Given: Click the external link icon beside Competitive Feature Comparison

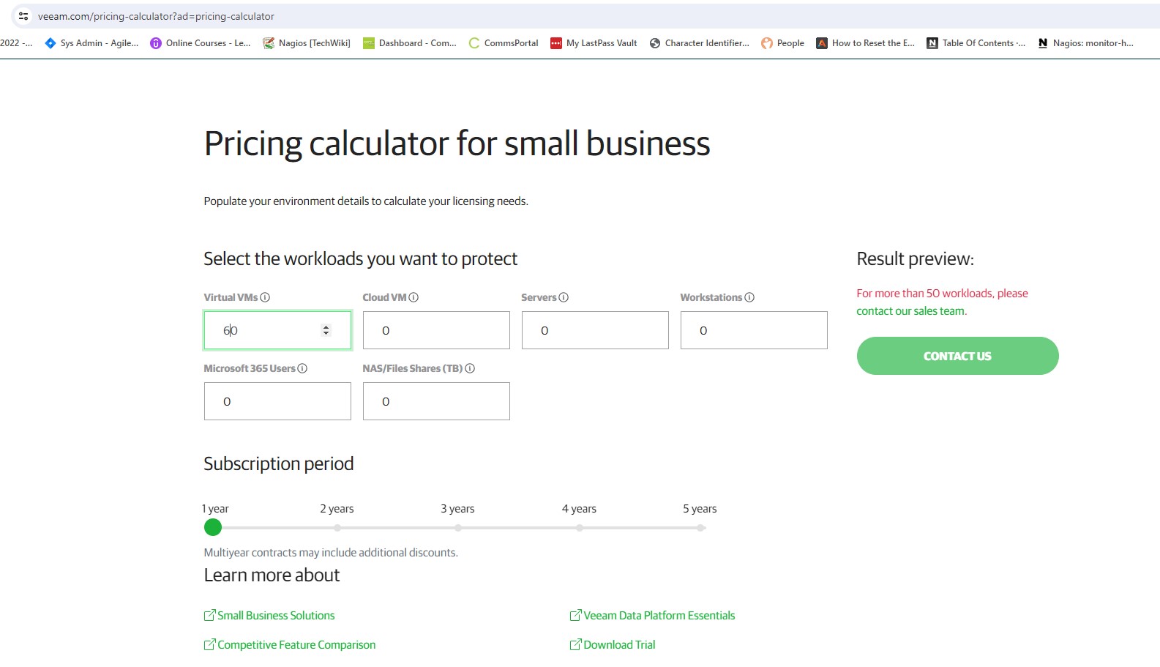Looking at the screenshot, I should (x=209, y=644).
